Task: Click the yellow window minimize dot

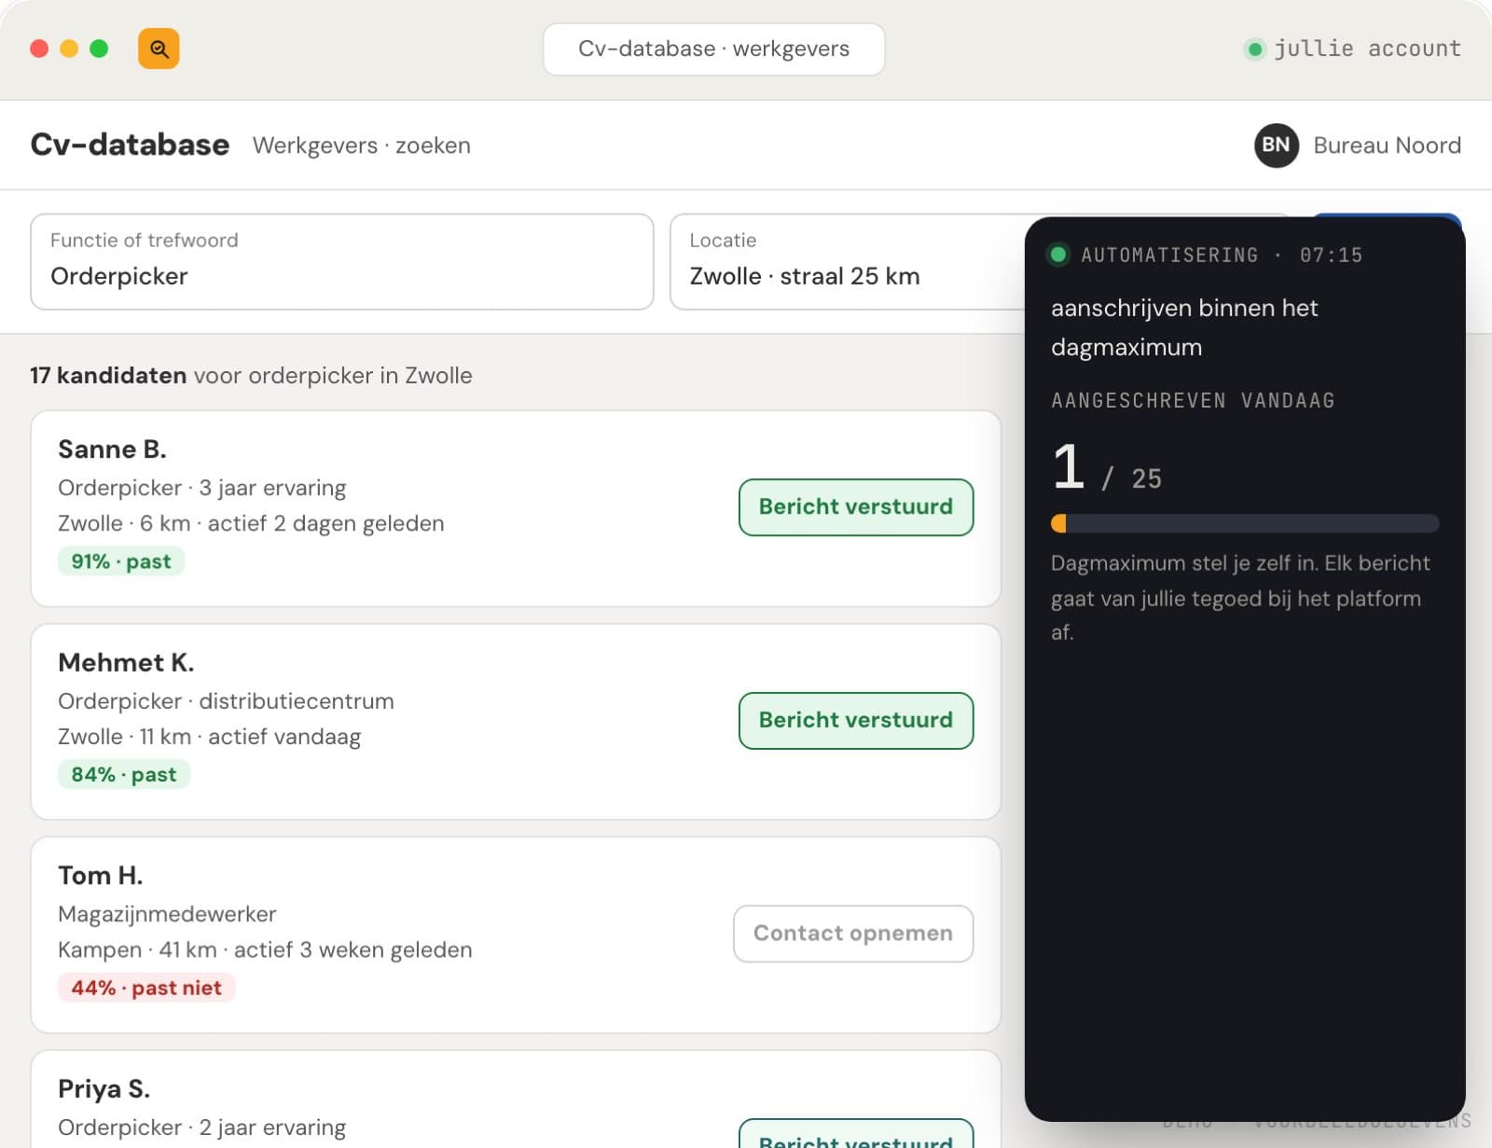Action: tap(69, 48)
